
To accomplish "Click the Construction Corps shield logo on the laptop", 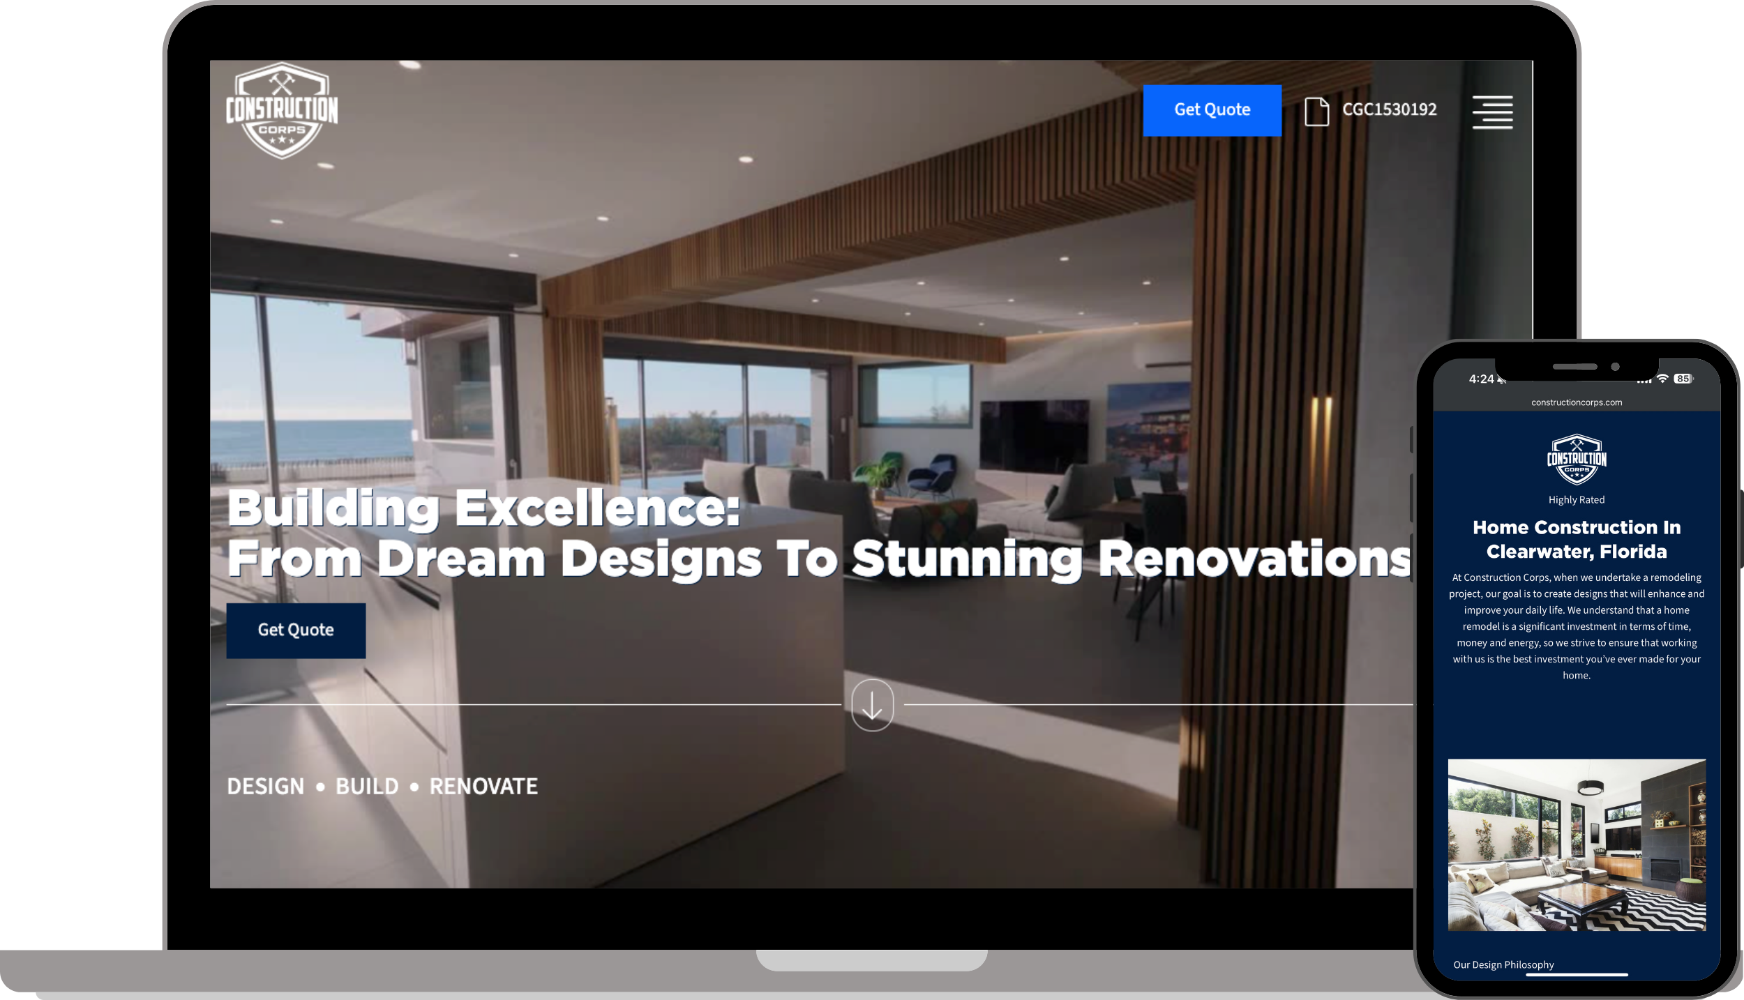I will tap(282, 111).
